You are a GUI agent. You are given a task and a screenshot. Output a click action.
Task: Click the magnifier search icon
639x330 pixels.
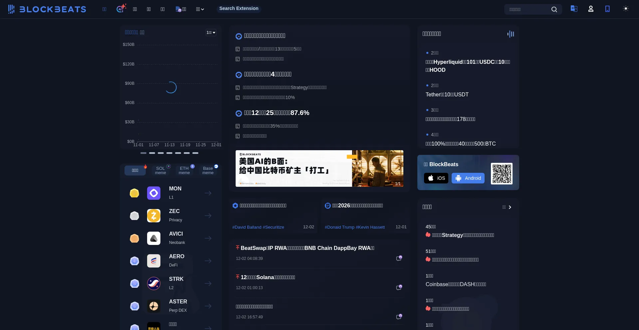tap(554, 9)
